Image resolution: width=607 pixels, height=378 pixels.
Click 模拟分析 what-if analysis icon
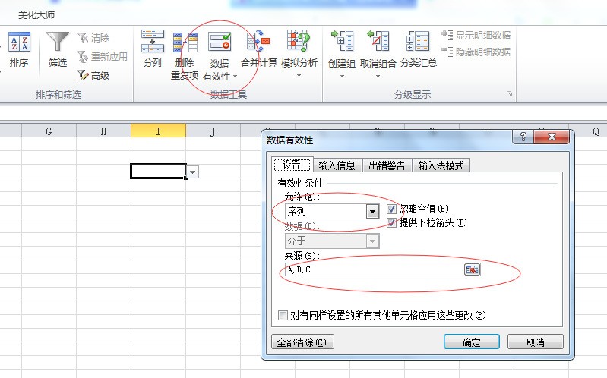pos(299,41)
